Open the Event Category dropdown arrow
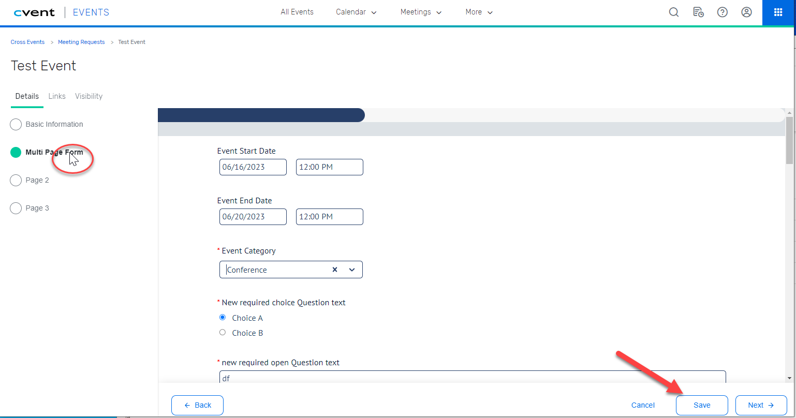The image size is (796, 418). point(352,270)
